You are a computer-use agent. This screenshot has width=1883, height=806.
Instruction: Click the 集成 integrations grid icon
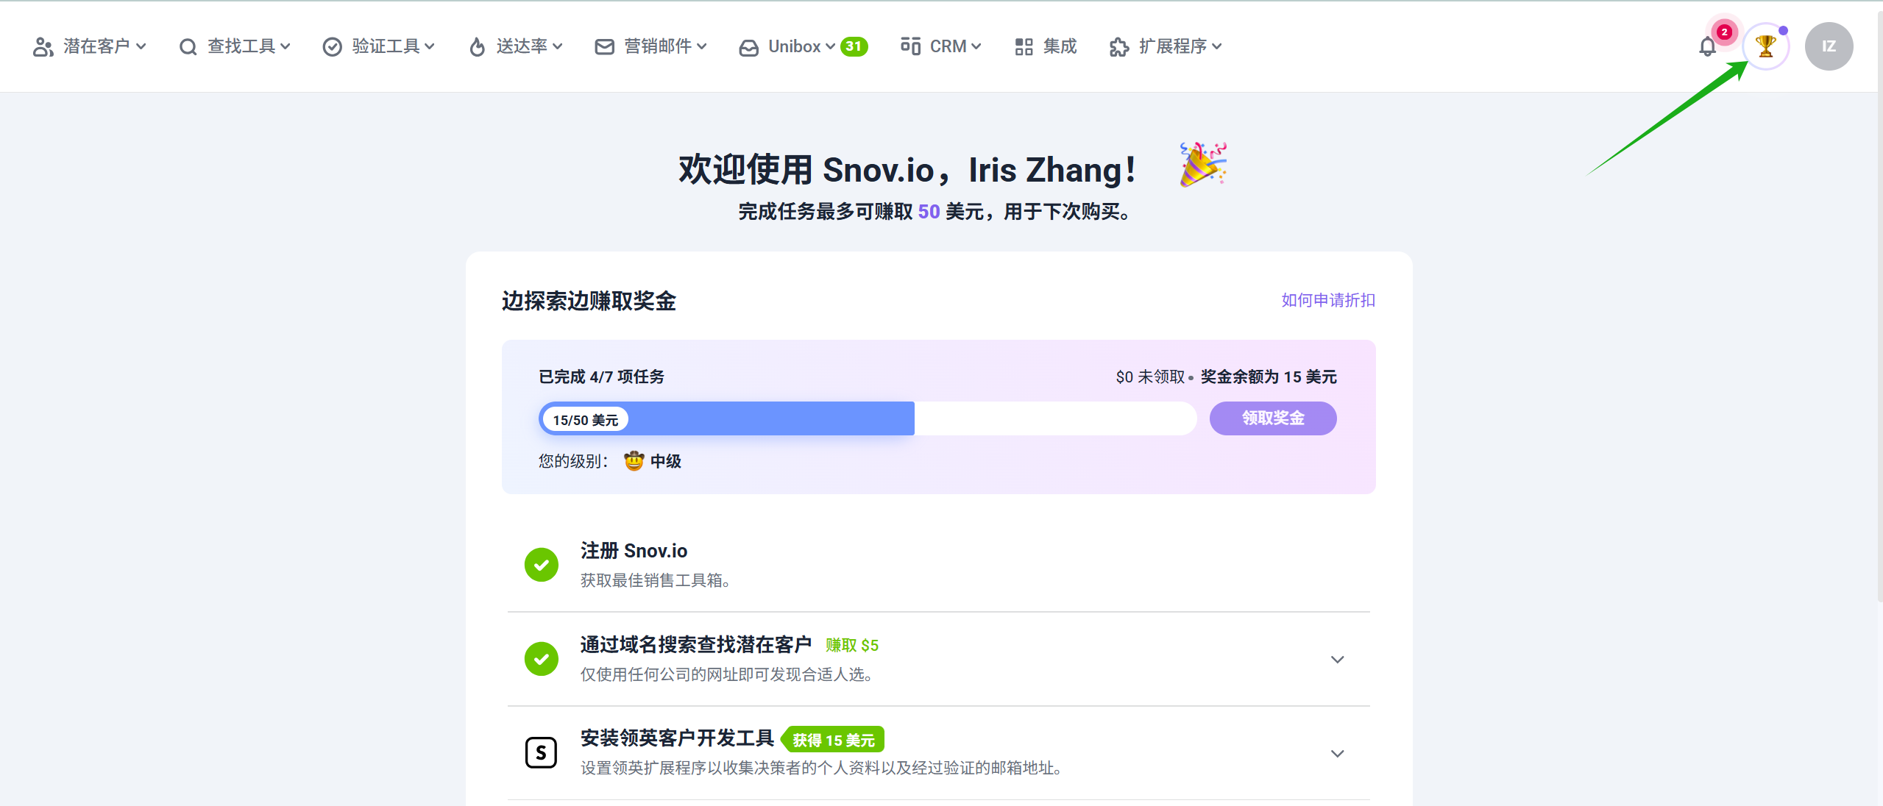pos(1024,47)
